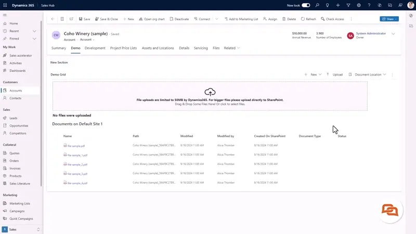The height and width of the screenshot is (234, 416).
Task: Sort by the Name column header
Action: pyautogui.click(x=68, y=136)
